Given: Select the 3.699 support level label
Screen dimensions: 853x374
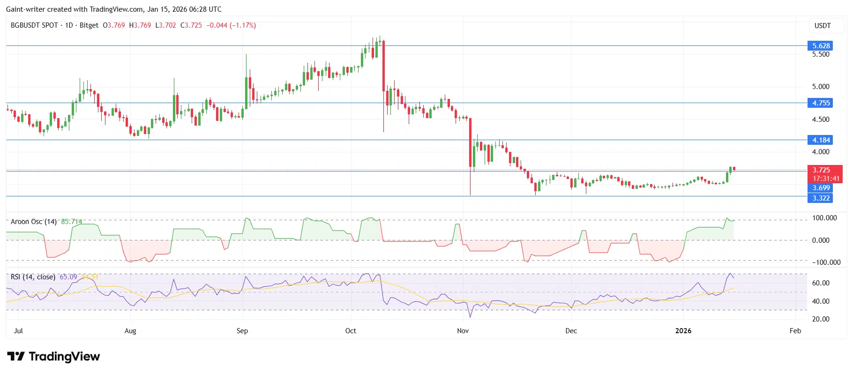Looking at the screenshot, I should pyautogui.click(x=821, y=187).
